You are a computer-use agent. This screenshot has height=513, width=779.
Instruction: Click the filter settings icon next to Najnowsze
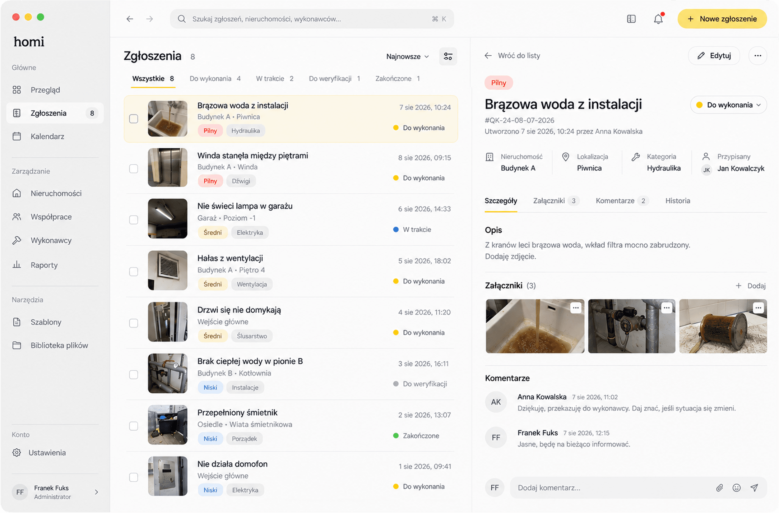[448, 56]
